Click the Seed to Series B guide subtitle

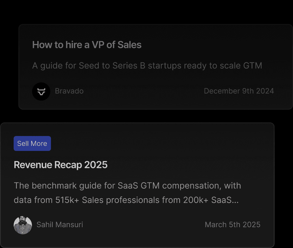point(147,66)
